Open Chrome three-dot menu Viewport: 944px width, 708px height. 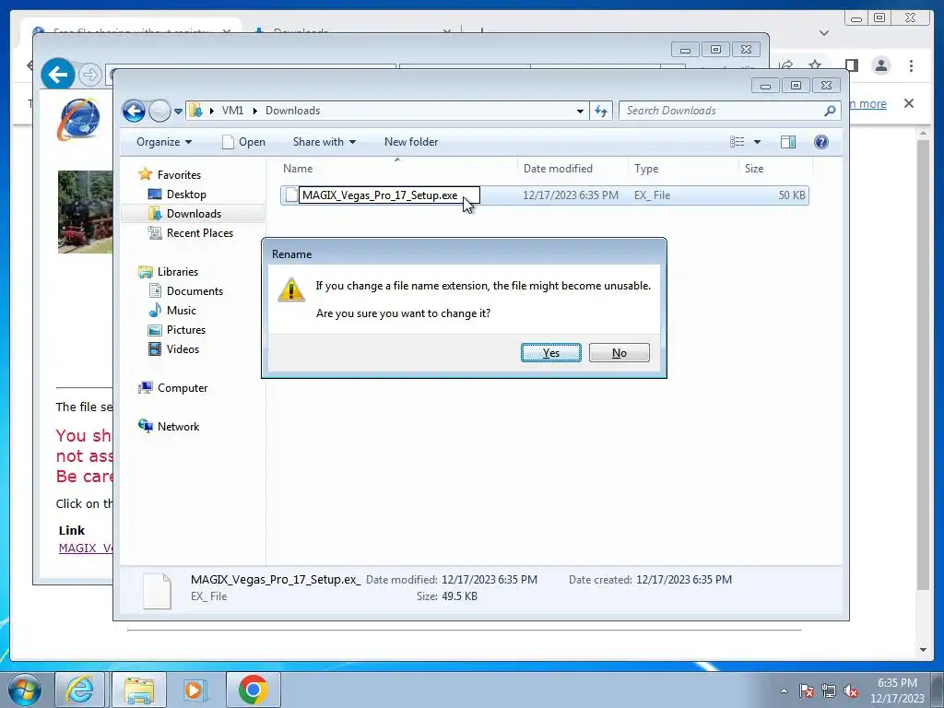tap(911, 65)
